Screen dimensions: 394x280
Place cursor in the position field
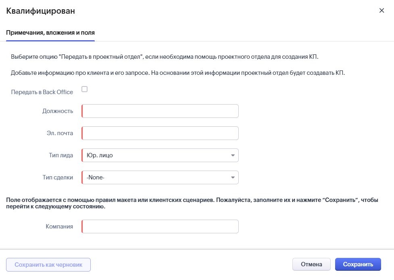(160, 111)
